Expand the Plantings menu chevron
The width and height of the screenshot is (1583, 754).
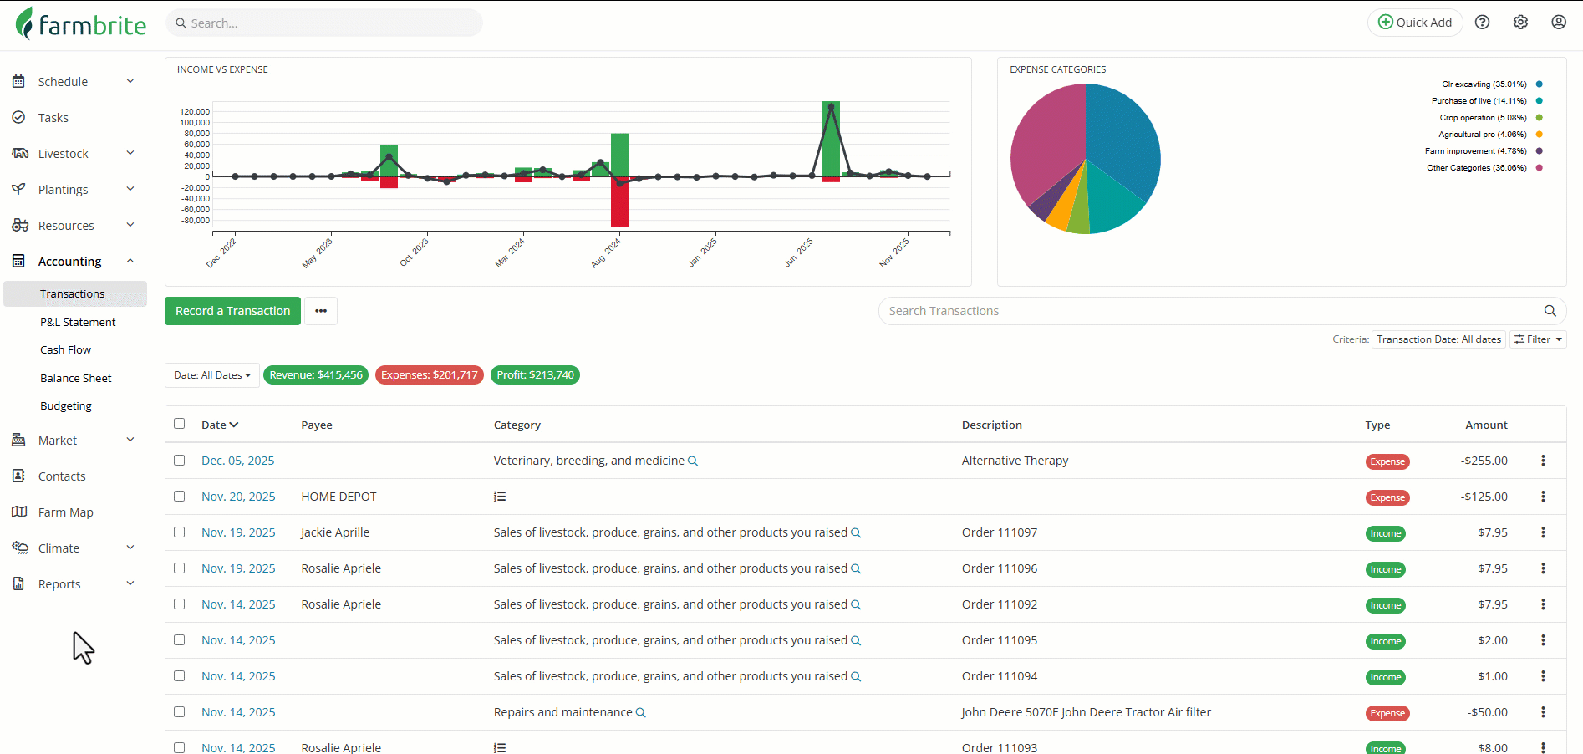(130, 189)
